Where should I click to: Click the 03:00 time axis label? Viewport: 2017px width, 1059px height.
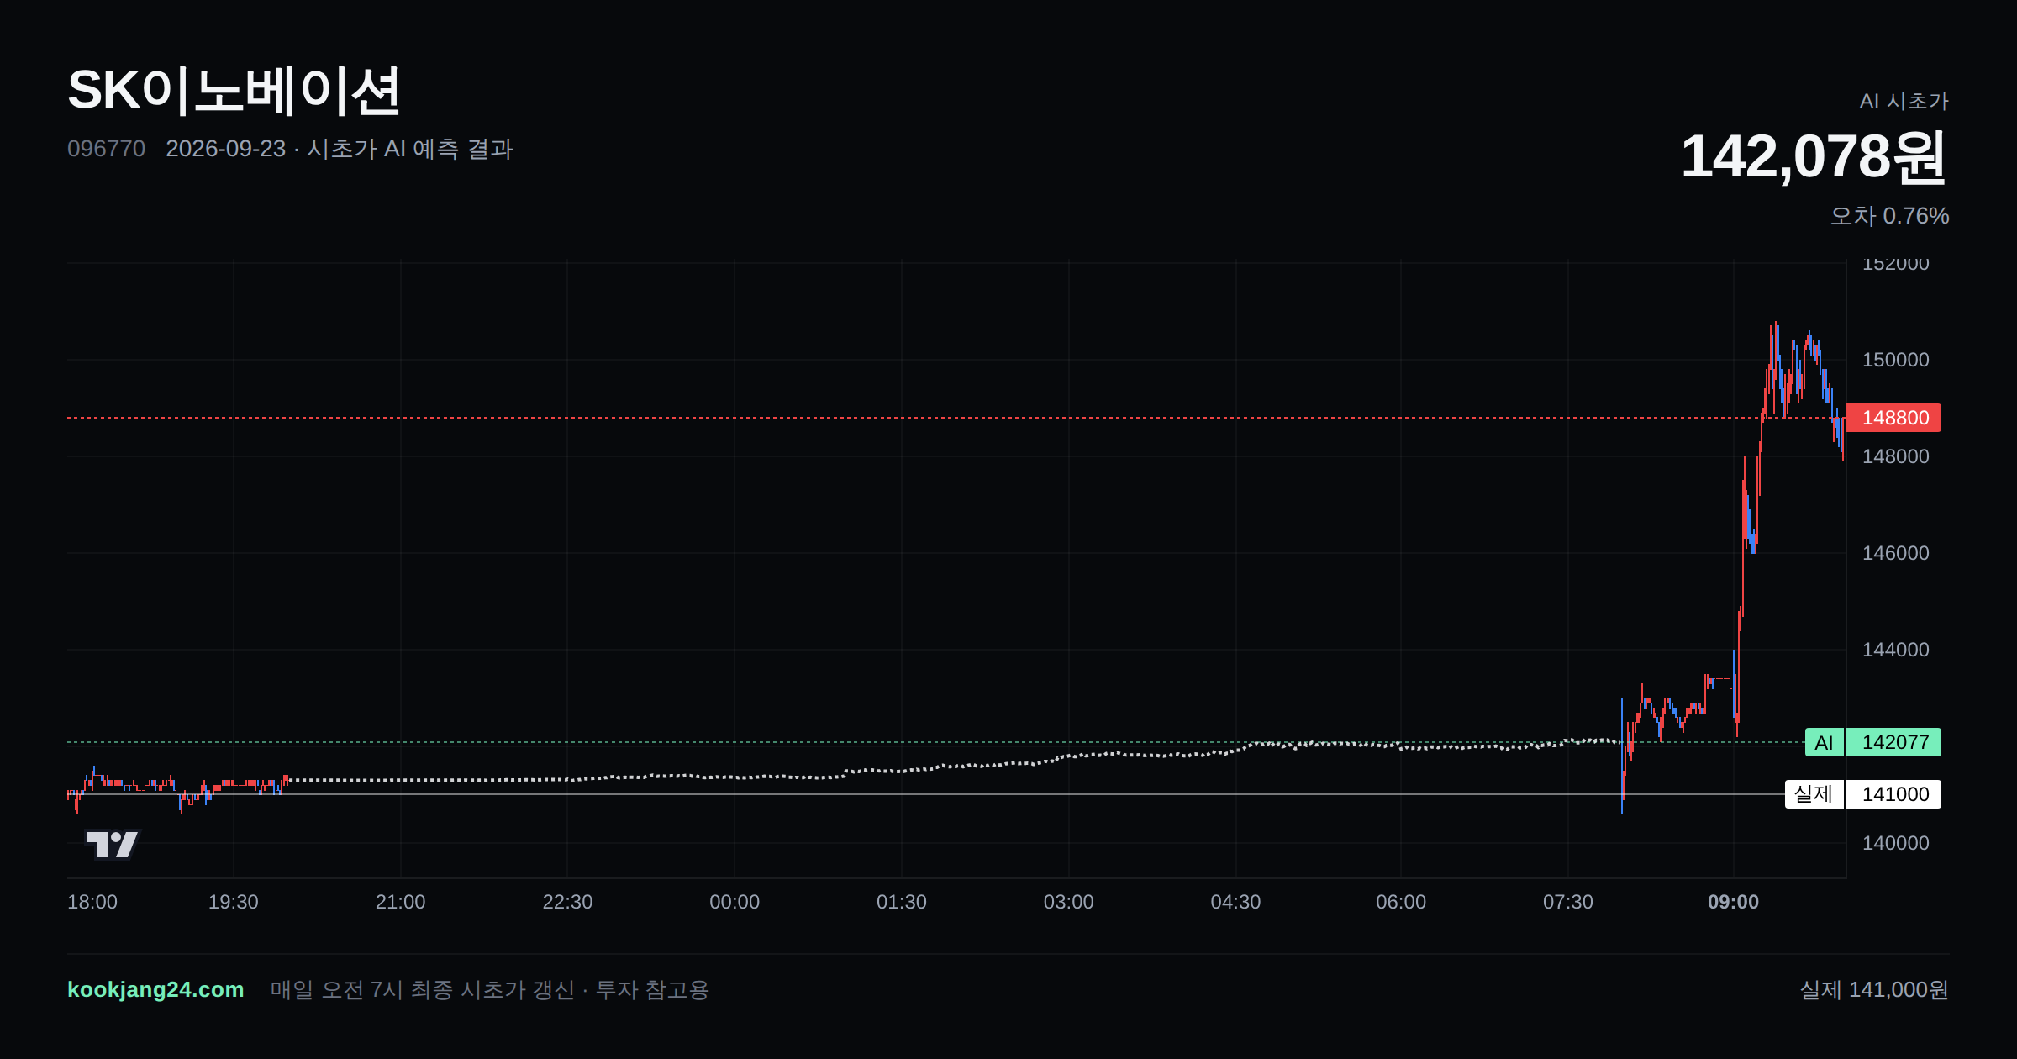point(1068,902)
